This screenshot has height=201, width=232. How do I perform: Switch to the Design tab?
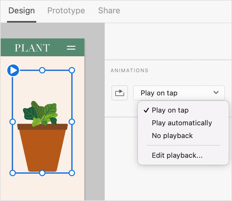click(21, 10)
